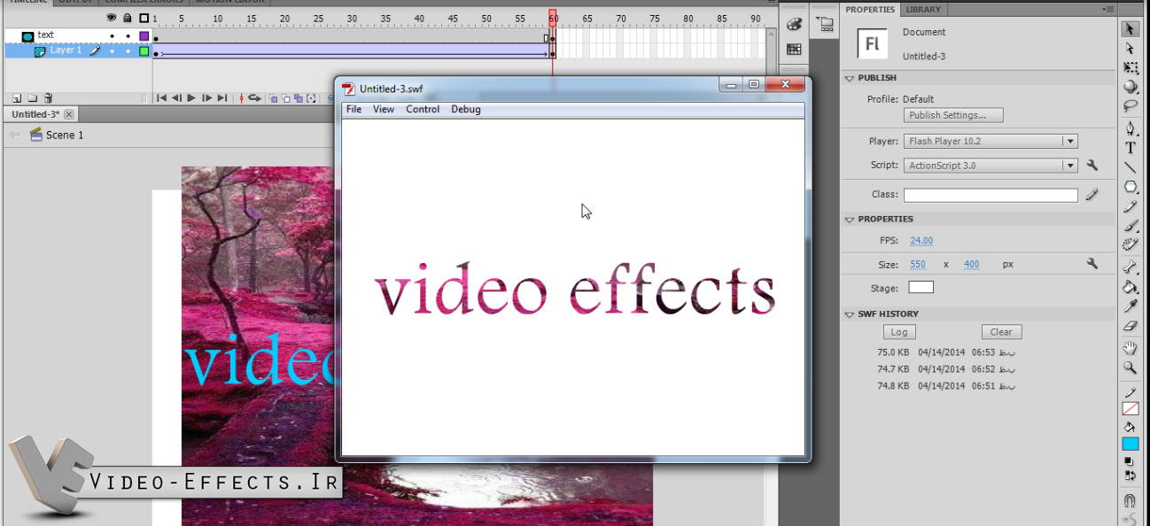Select the Selection (arrow) tool
This screenshot has height=526, width=1150.
1131,29
